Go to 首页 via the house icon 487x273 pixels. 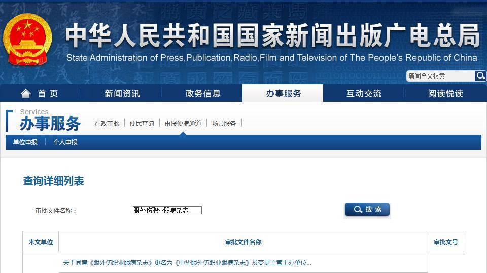26,93
